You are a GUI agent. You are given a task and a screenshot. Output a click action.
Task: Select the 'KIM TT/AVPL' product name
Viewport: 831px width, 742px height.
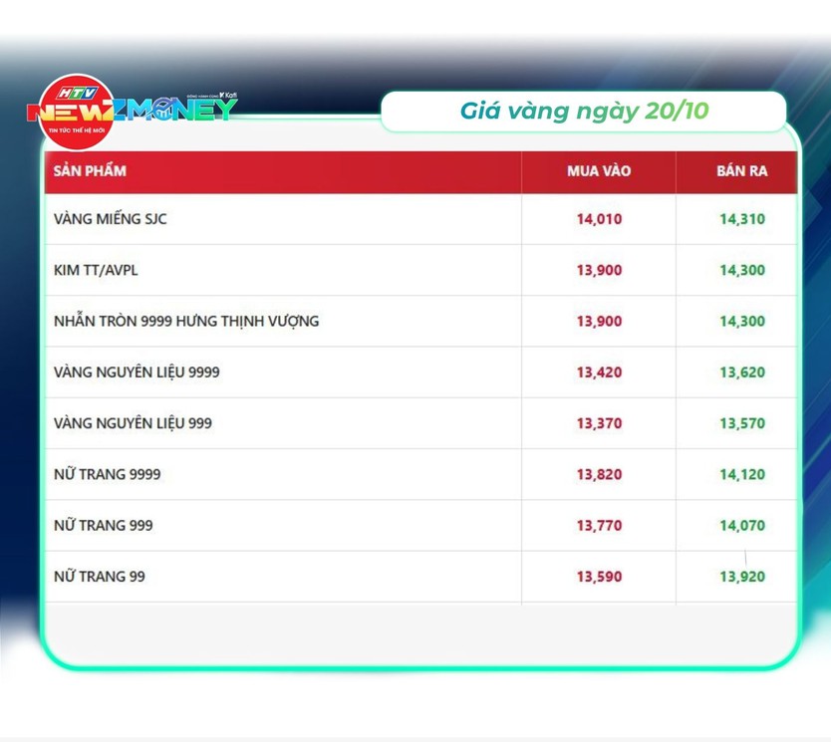coord(96,270)
